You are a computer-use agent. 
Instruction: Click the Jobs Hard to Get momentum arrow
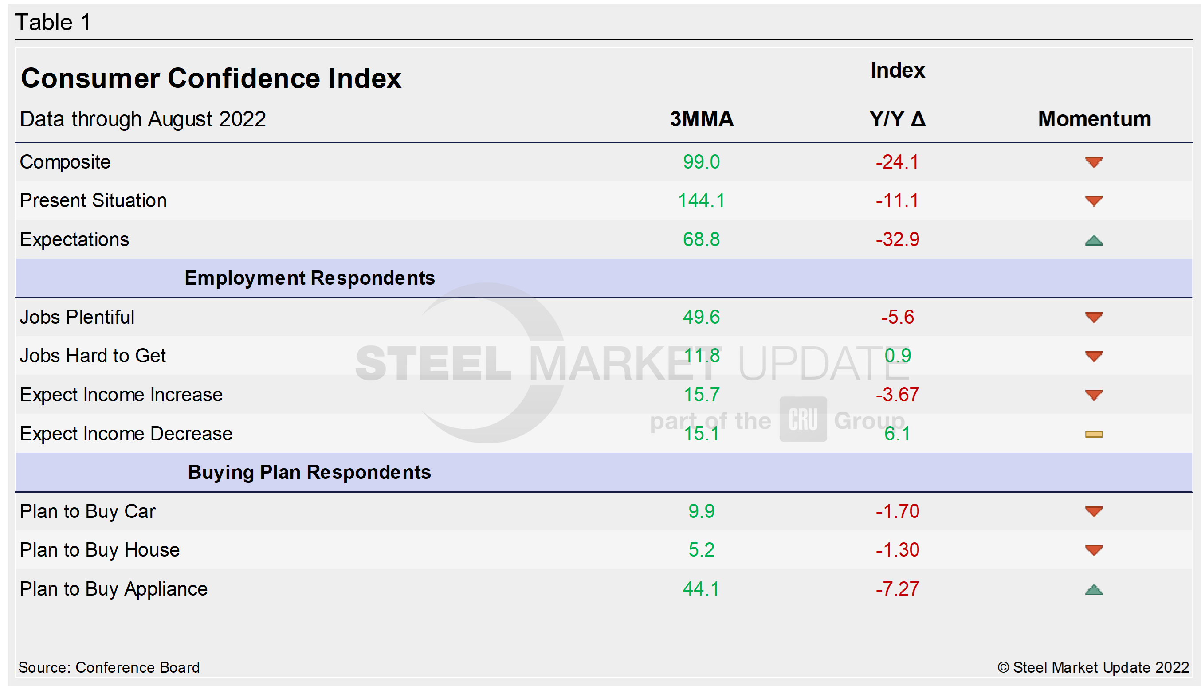pyautogui.click(x=1094, y=356)
